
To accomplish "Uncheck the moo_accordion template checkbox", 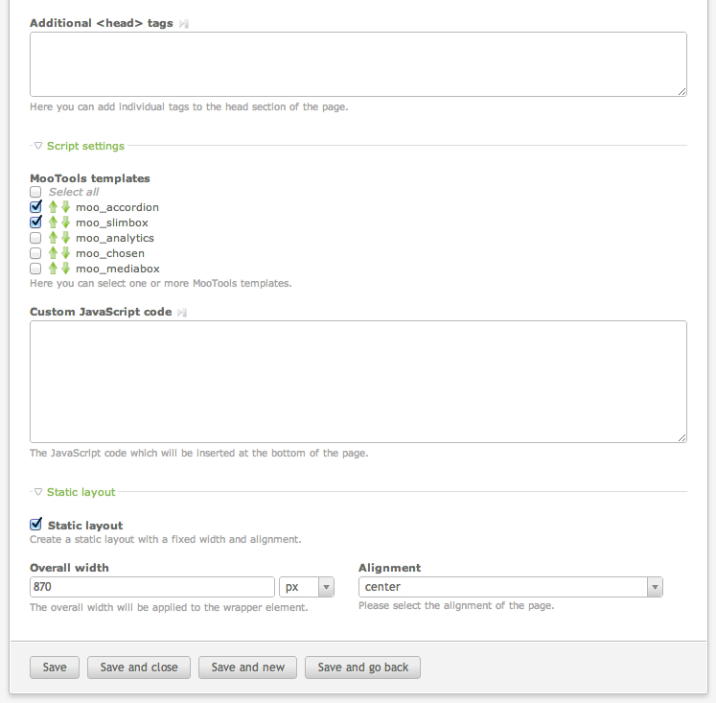I will tap(35, 207).
